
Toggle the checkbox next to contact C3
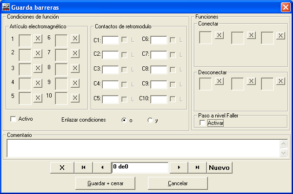tap(124, 70)
